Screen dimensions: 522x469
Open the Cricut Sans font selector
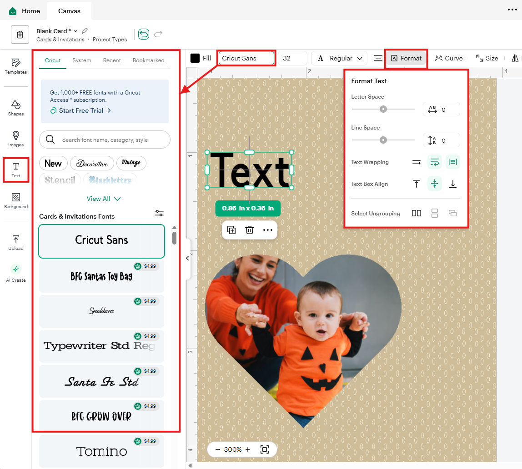tap(246, 58)
